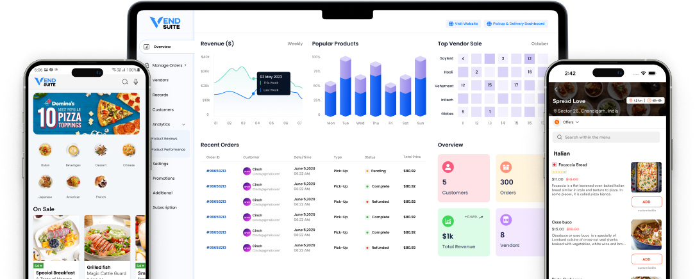This screenshot has height=279, width=695.
Task: Click the Visit Website button
Action: (463, 24)
